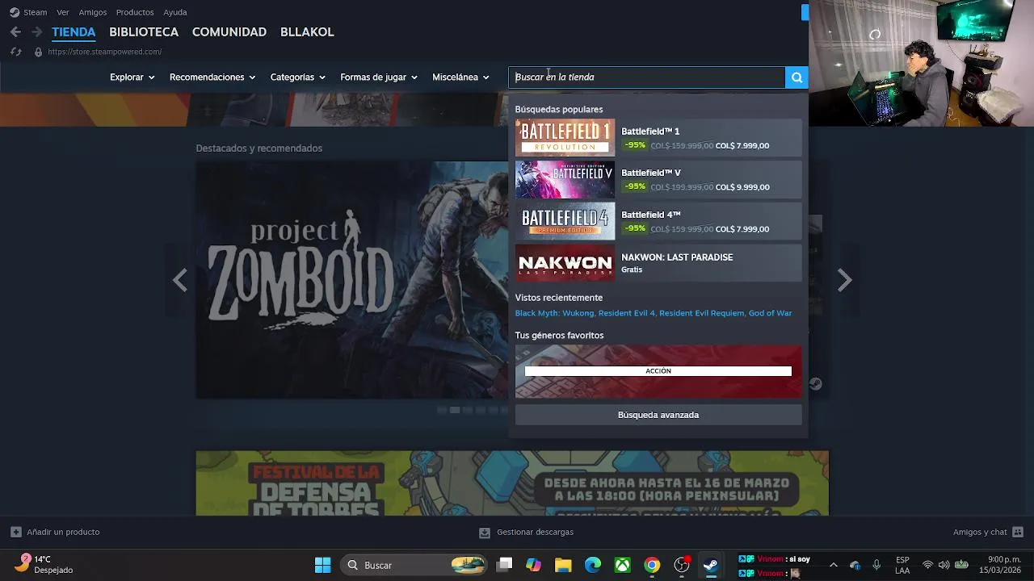Open Google Chrome from the taskbar
Image resolution: width=1034 pixels, height=581 pixels.
652,565
